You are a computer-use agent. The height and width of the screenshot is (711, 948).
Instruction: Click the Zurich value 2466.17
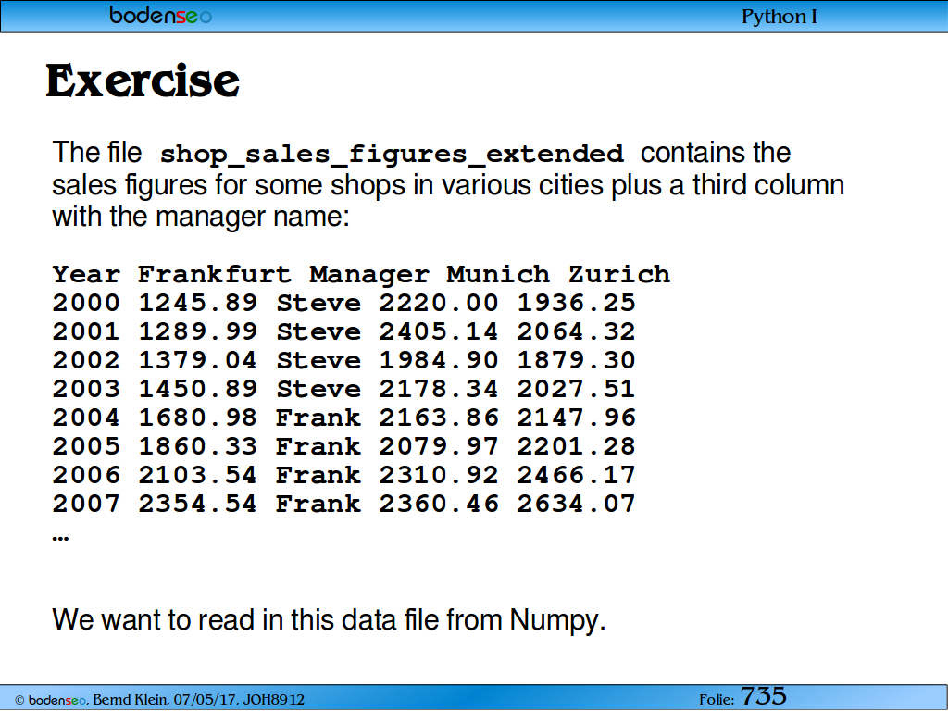tap(576, 475)
